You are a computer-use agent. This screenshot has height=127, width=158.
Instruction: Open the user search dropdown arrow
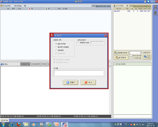pos(141,53)
